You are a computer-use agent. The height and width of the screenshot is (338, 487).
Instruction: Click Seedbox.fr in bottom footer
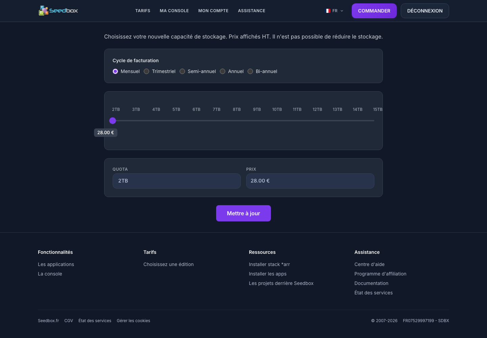[x=48, y=321]
